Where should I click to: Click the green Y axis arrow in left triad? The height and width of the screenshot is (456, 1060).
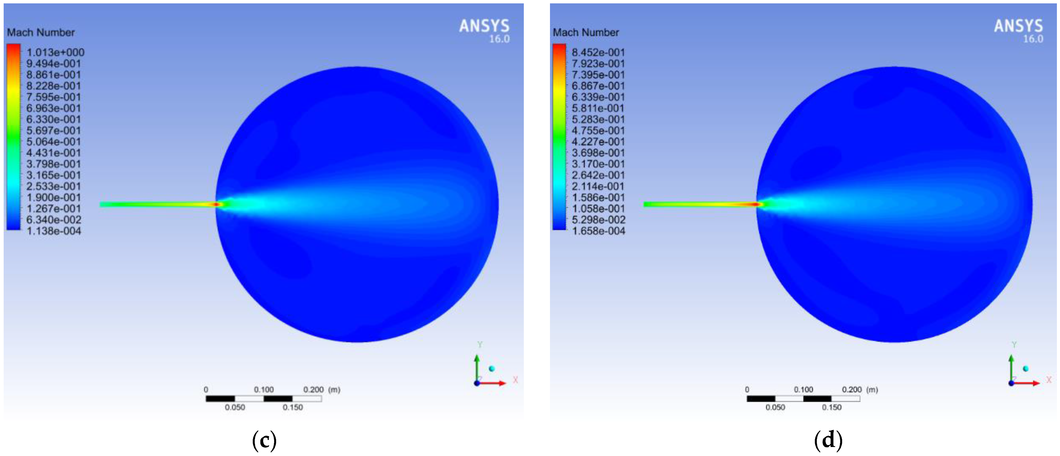477,368
